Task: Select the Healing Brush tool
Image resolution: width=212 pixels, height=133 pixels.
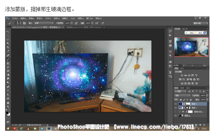Action: [8, 55]
